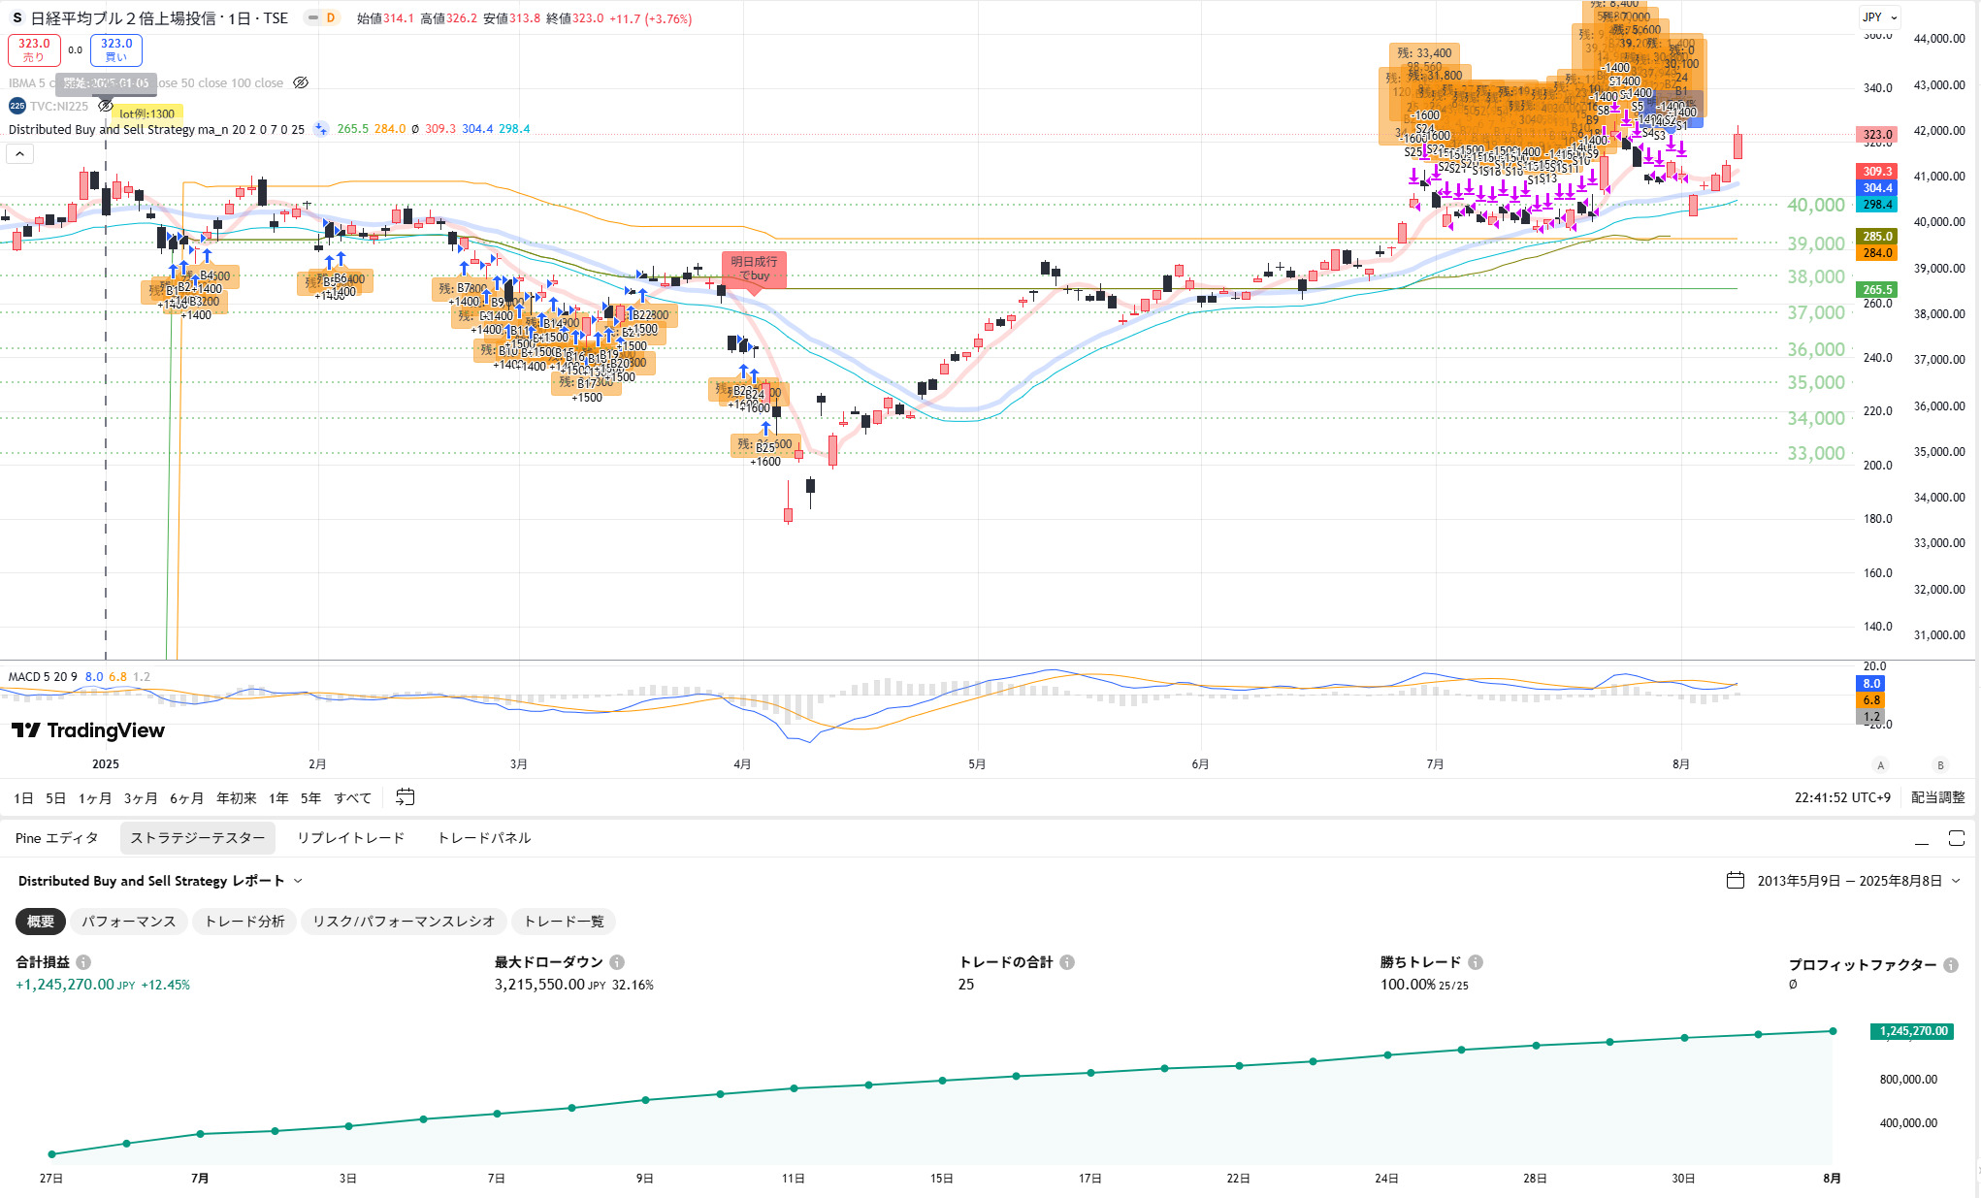
Task: Toggle visibility eye next to IBMA indicator
Action: point(301,83)
